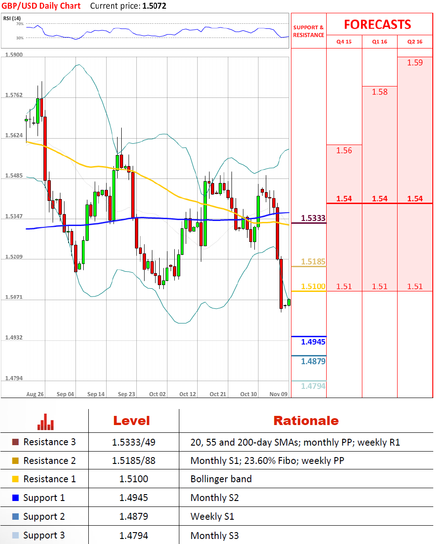
Task: Click the 1.5624 price axis label
Action: point(14,135)
